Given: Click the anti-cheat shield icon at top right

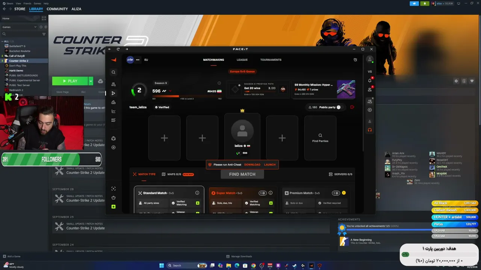Looking at the screenshot, I should [355, 60].
